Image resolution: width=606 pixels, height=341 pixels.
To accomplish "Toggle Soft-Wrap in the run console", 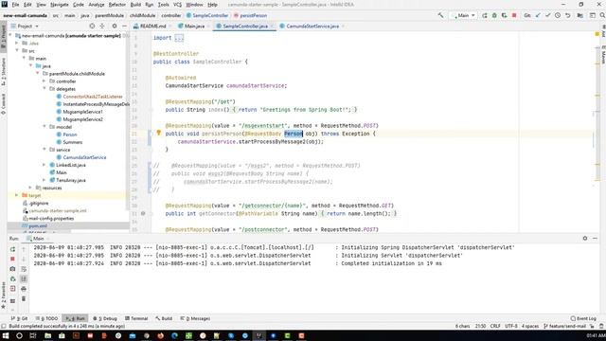I will 24,269.
